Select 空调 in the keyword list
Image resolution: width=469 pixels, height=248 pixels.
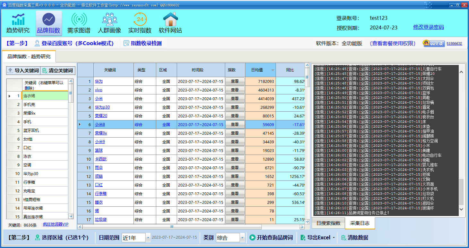[x=45, y=165]
